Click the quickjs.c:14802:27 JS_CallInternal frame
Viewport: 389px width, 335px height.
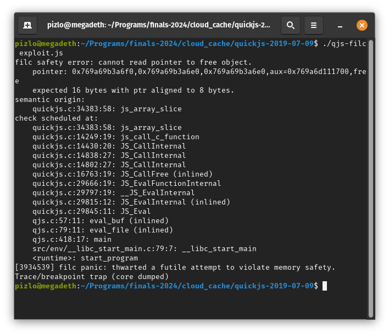pos(109,165)
